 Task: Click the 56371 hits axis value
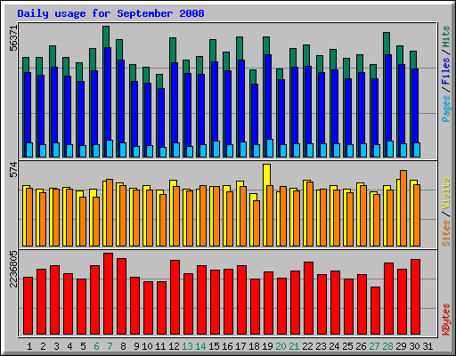[x=13, y=38]
